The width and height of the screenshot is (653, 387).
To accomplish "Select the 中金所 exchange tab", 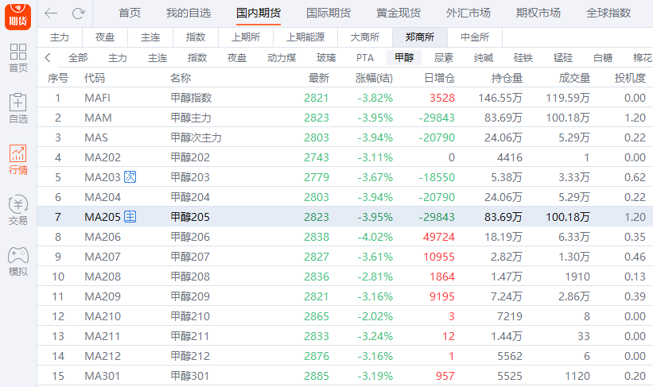I will pos(475,37).
